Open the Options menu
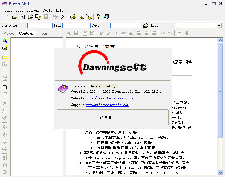 click(x=33, y=10)
